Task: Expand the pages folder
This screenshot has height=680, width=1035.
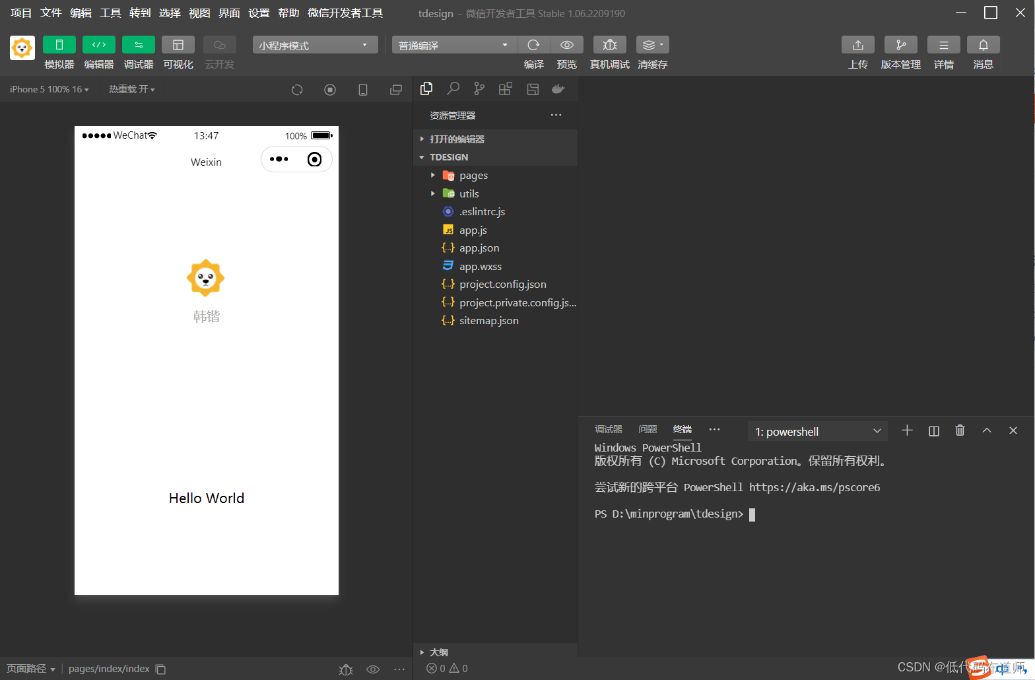Action: click(495, 176)
